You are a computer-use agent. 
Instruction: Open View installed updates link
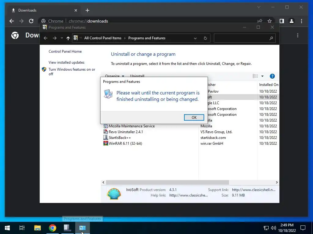pyautogui.click(x=66, y=62)
